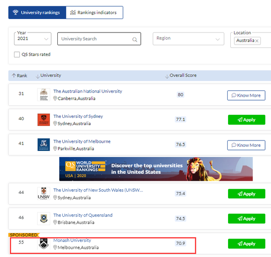Click the University of Queensland crest logo

tap(43, 219)
